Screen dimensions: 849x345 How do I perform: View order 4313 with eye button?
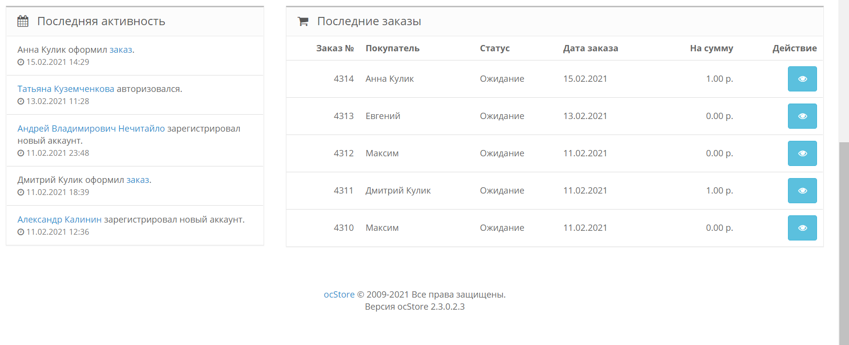click(802, 116)
